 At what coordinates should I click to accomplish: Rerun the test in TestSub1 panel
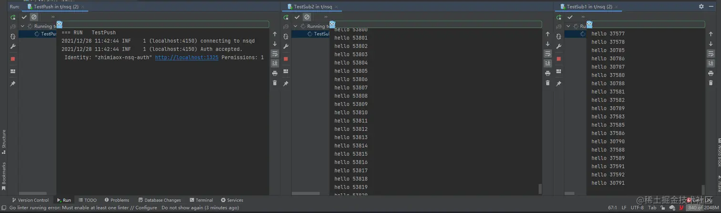point(558,17)
